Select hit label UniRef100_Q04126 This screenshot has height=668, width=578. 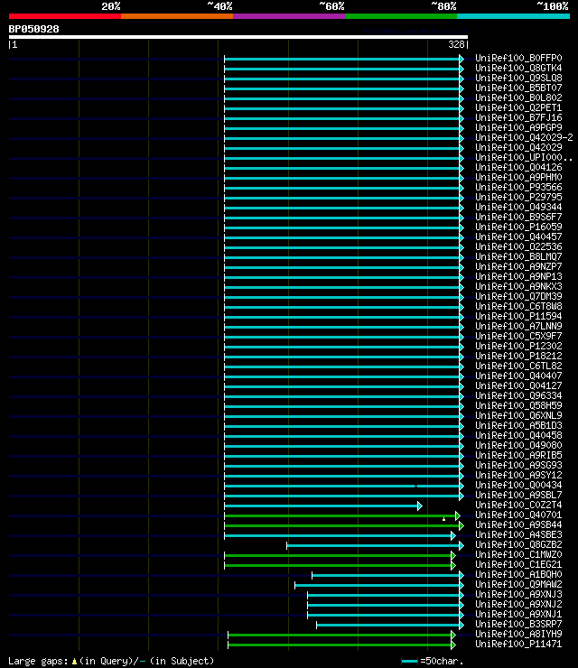pos(518,167)
